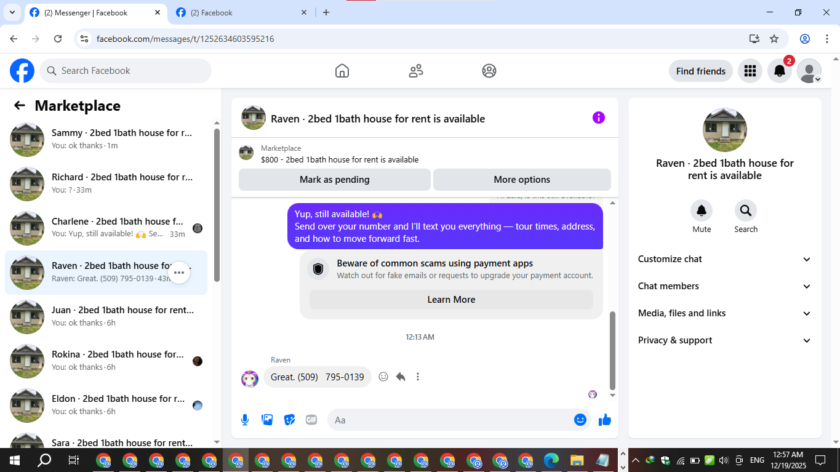Go back in browser history

coord(14,39)
